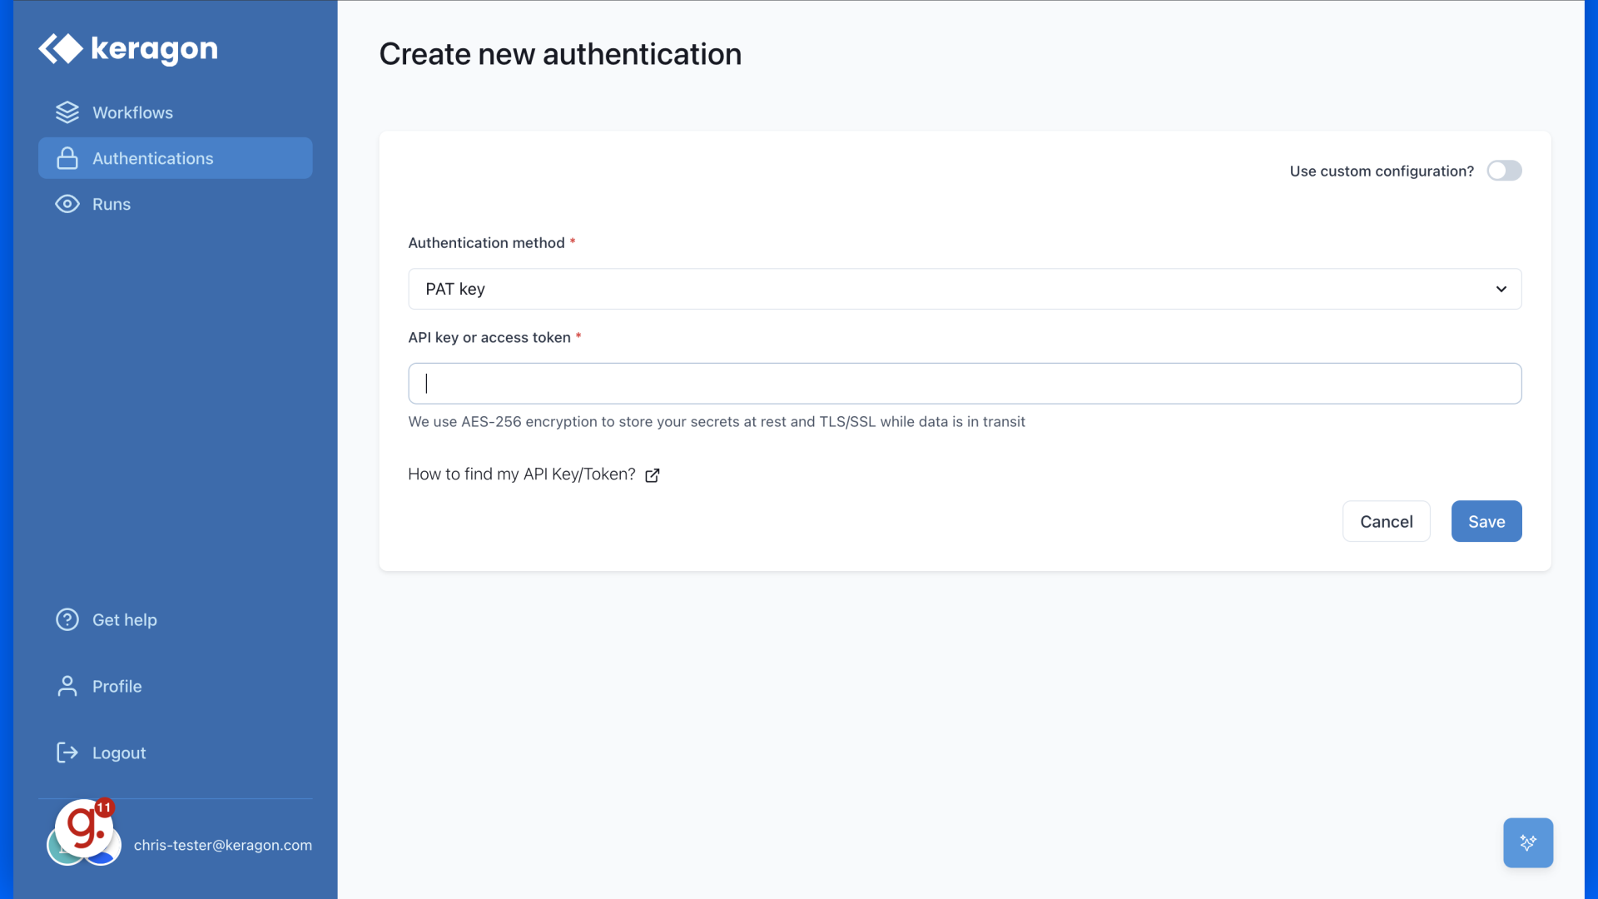This screenshot has width=1598, height=899.
Task: Click the Runs eye icon
Action: point(67,203)
